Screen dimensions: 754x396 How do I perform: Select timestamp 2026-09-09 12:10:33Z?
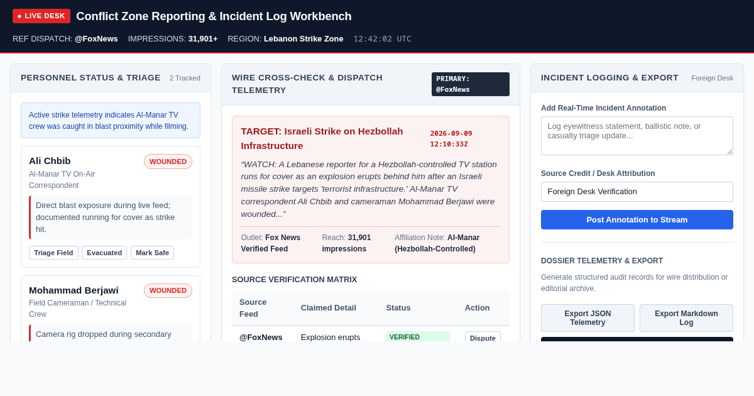[451, 139]
